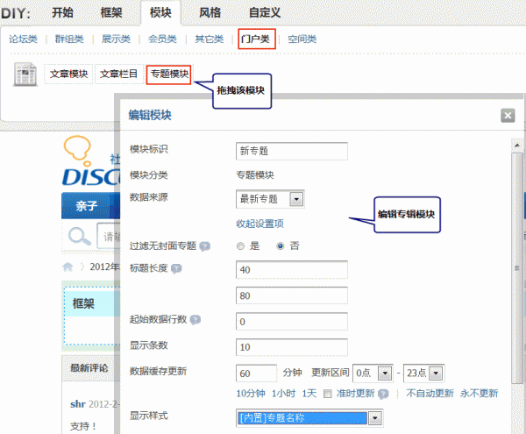Open the 23点 update range dropdown
Screen dimensions: 526x434
pyautogui.click(x=424, y=373)
